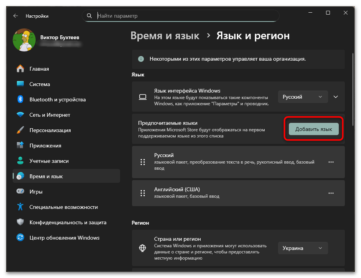This screenshot has width=361, height=278.
Task: Click the accessibility figure icon
Action: pos(20,207)
